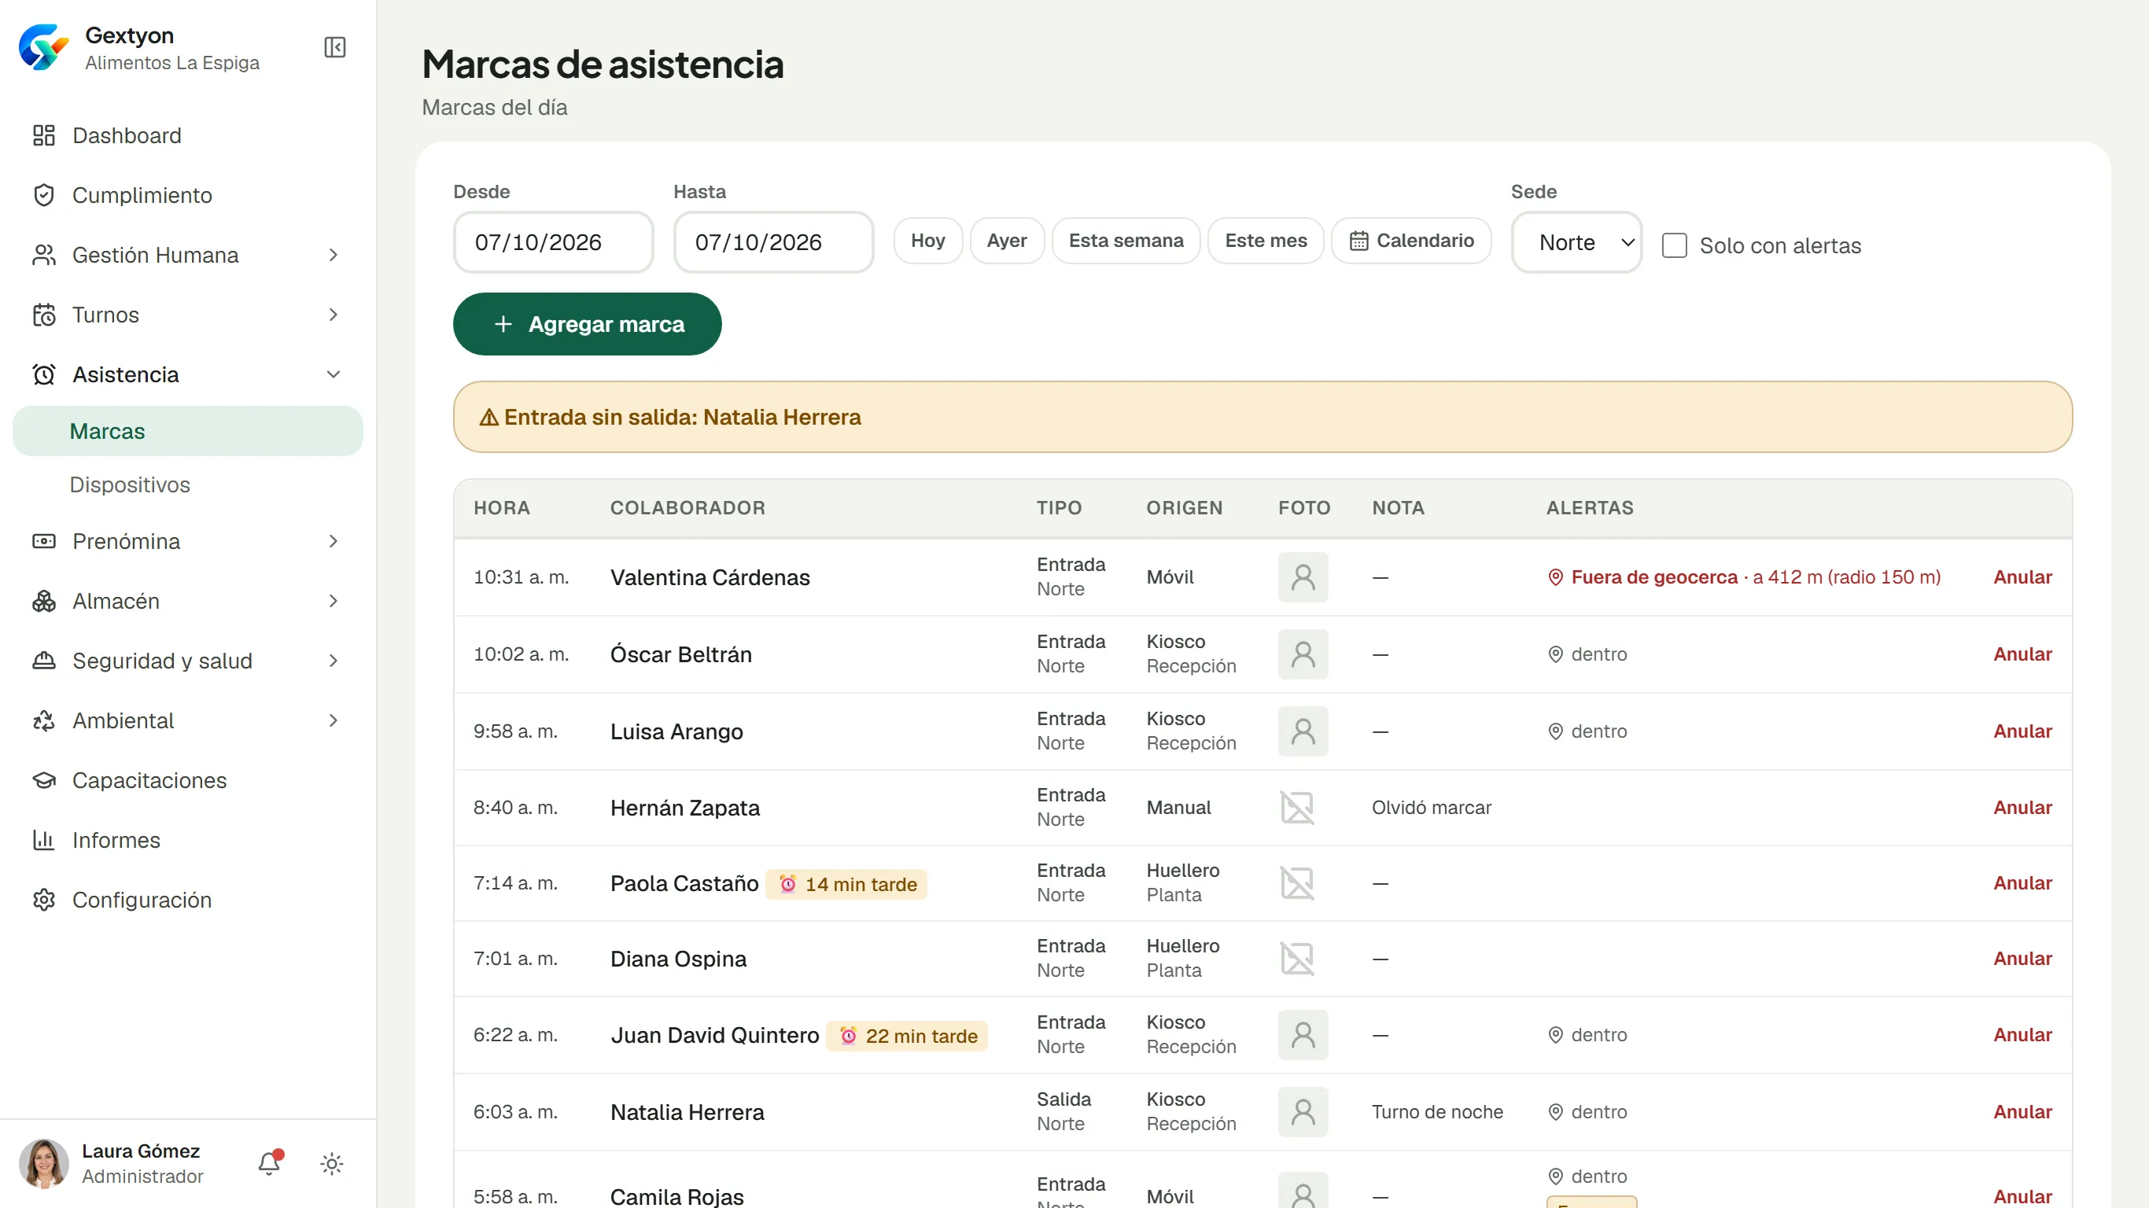The width and height of the screenshot is (2149, 1208).
Task: Expand Ambiental submenu
Action: click(188, 721)
